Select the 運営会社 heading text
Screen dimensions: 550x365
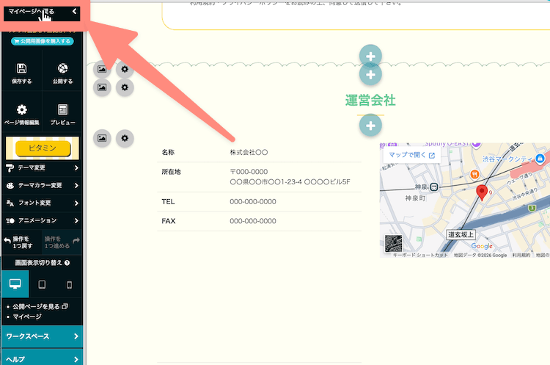(370, 101)
